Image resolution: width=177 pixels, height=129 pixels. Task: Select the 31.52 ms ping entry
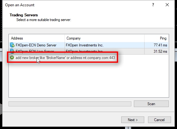click(160, 51)
